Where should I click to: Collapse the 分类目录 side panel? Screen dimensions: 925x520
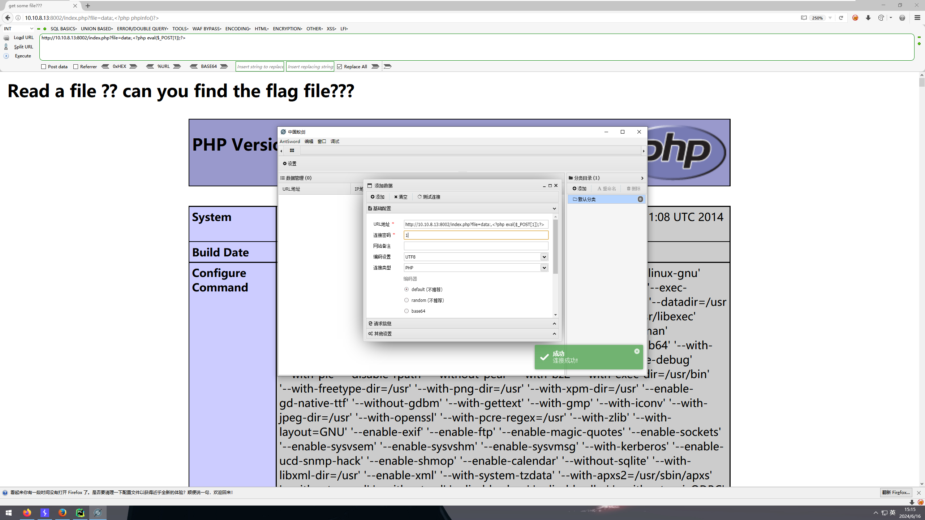pos(642,178)
